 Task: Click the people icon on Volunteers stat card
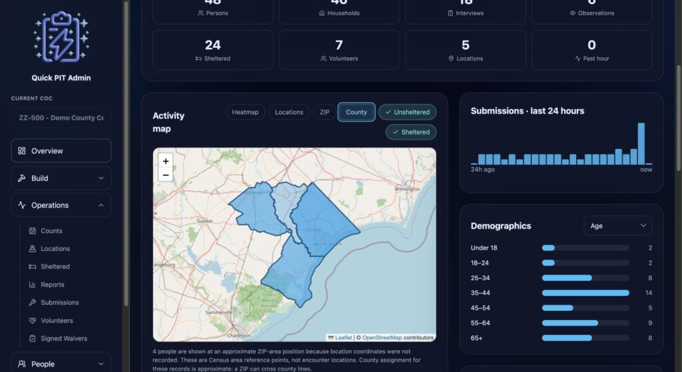coord(323,59)
